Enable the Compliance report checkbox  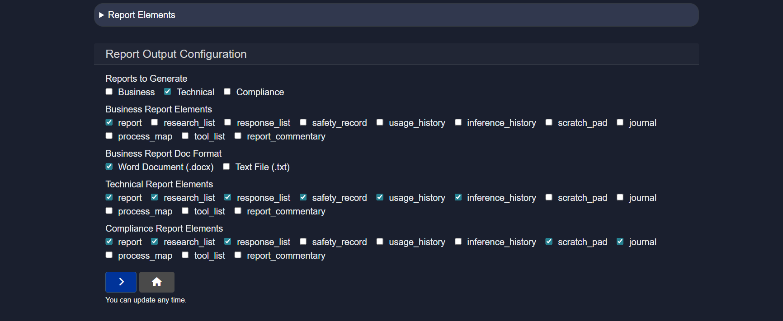227,92
